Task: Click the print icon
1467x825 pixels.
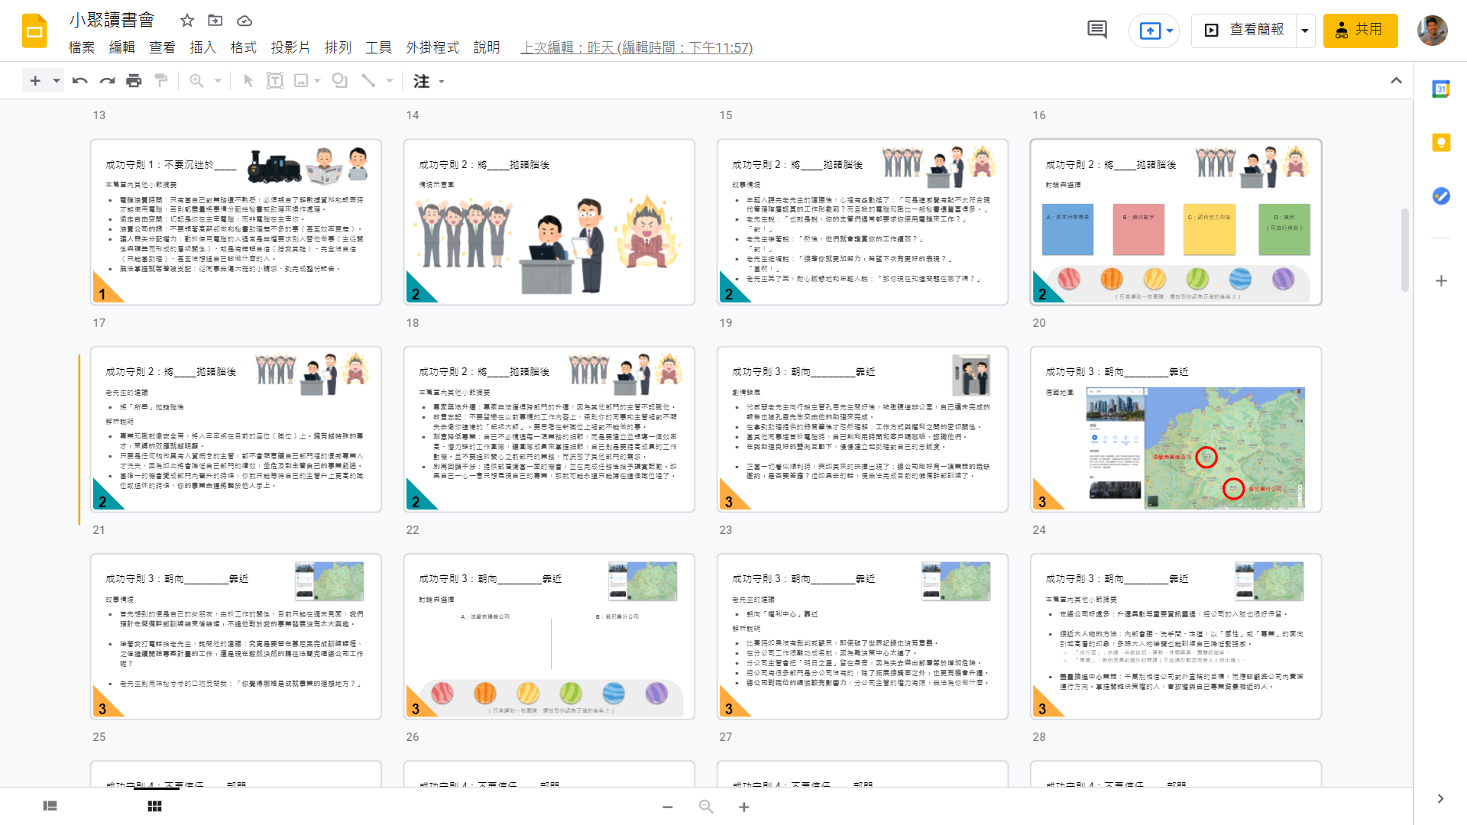Action: click(134, 81)
